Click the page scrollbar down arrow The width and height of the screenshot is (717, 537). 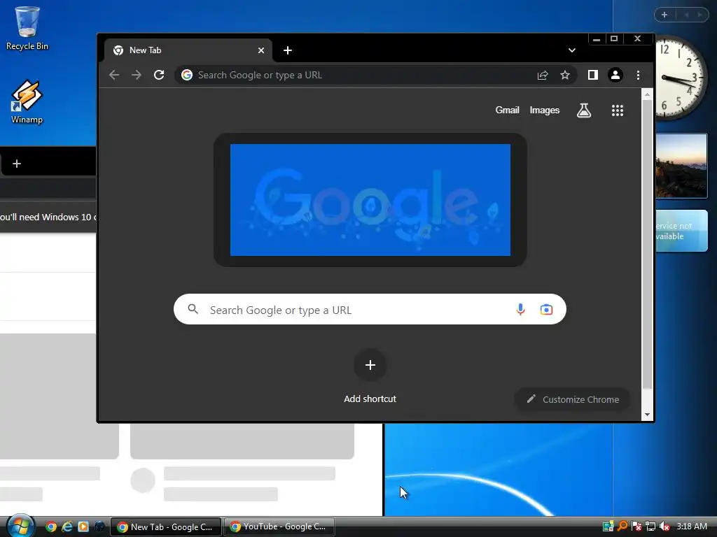click(x=647, y=415)
